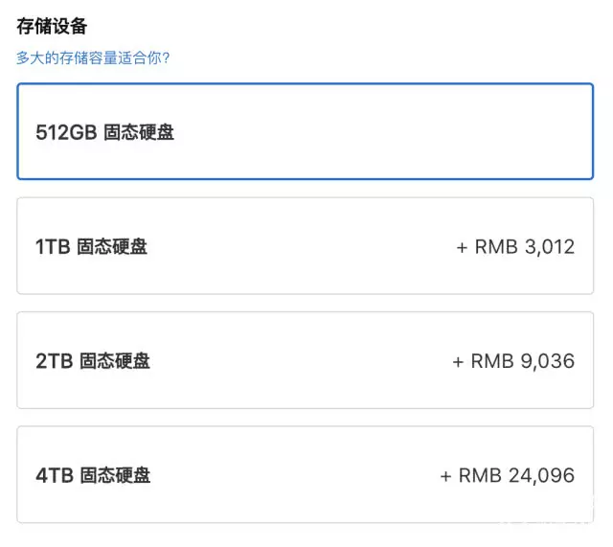Image resolution: width=613 pixels, height=547 pixels.
Task: Pick the 2TB 固态硬盘 storage option
Action: click(x=305, y=360)
